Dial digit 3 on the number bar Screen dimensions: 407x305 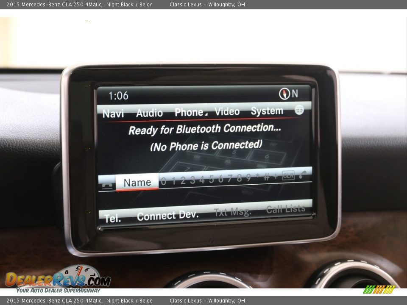pyautogui.click(x=192, y=180)
